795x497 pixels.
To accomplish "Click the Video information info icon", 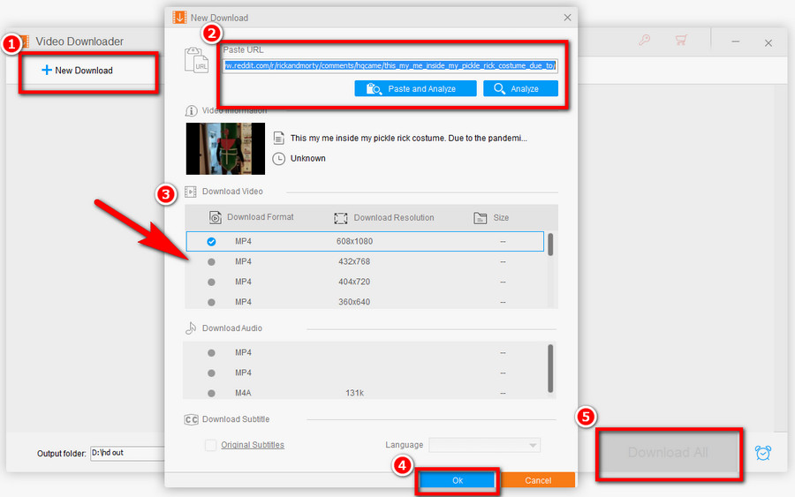I will coord(191,110).
